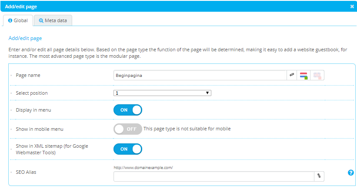Switch to the Meta data tab
The image size is (357, 189).
[53, 20]
